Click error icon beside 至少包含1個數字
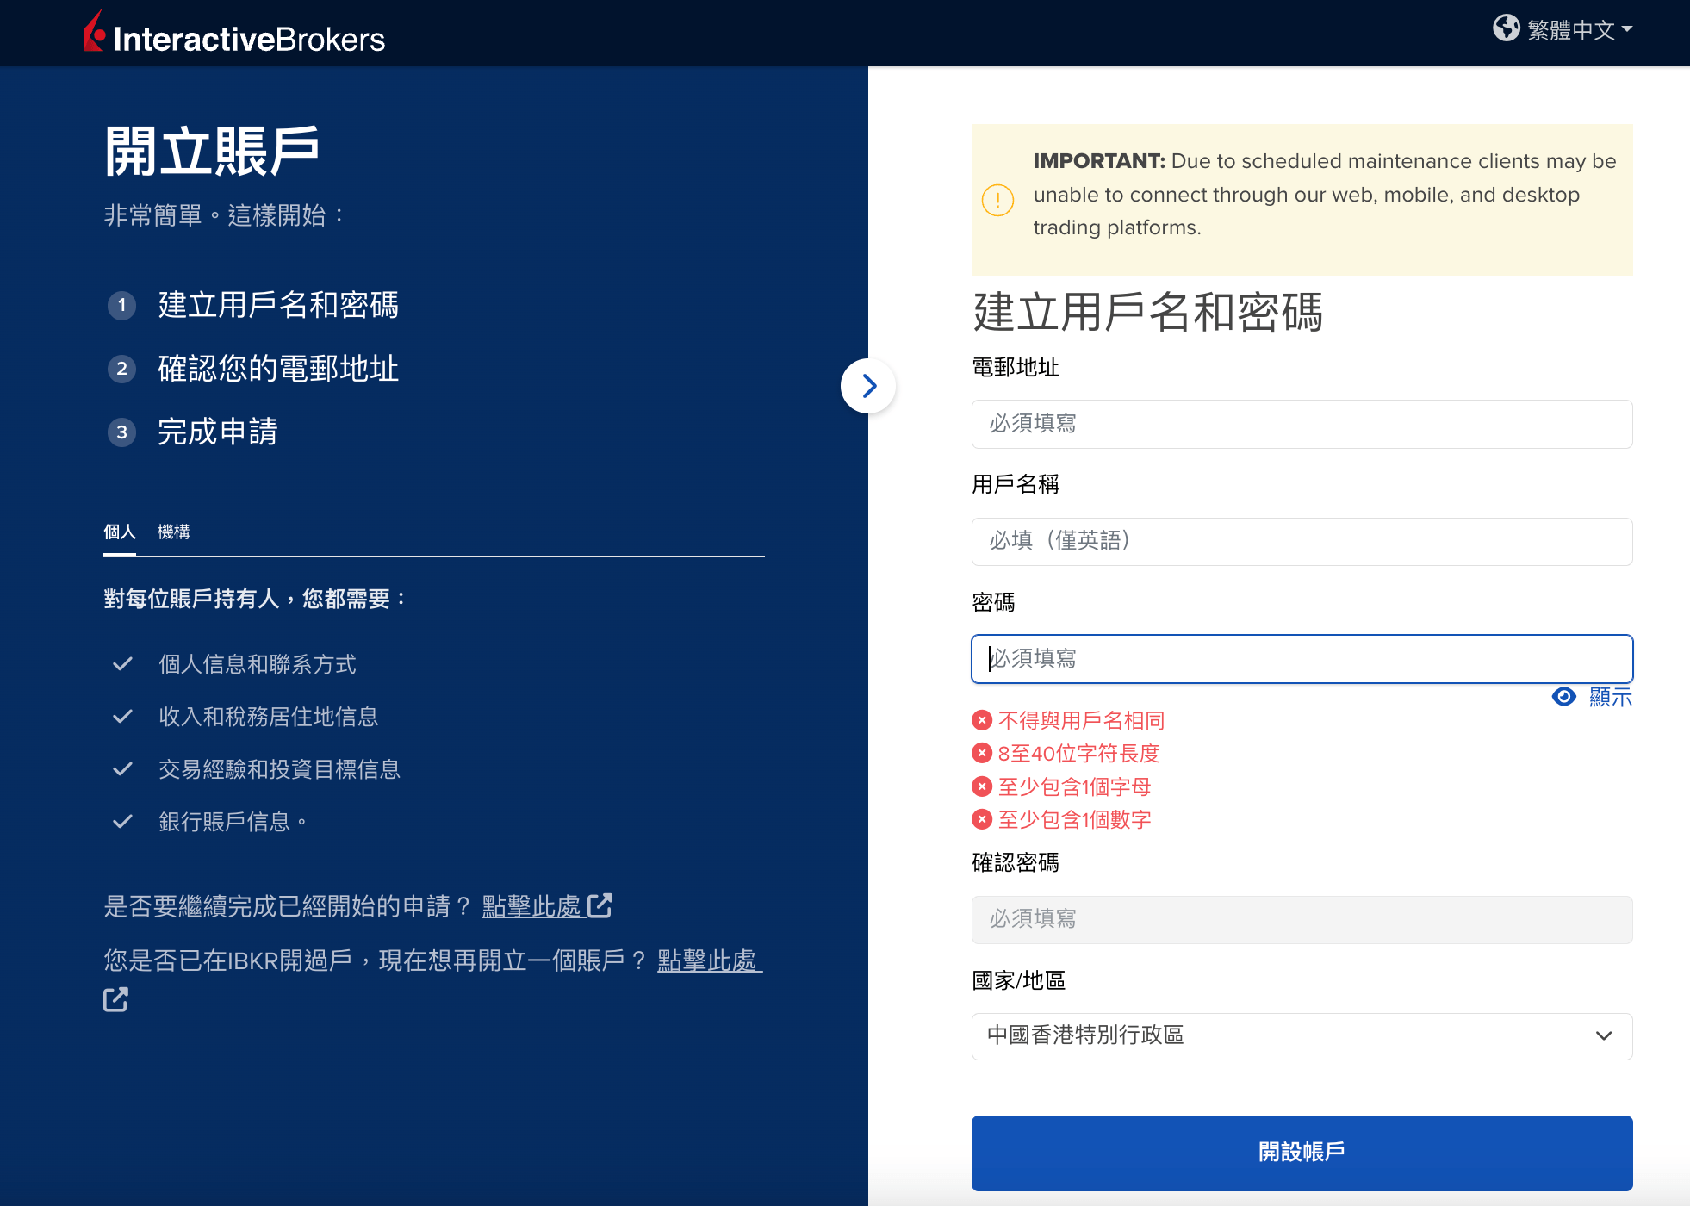The image size is (1690, 1206). (x=982, y=819)
